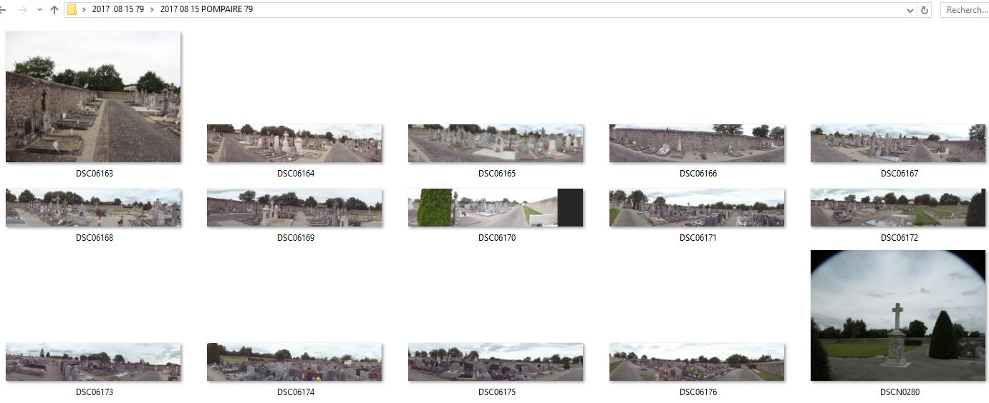Focus the Recherch... search field

pos(965,10)
